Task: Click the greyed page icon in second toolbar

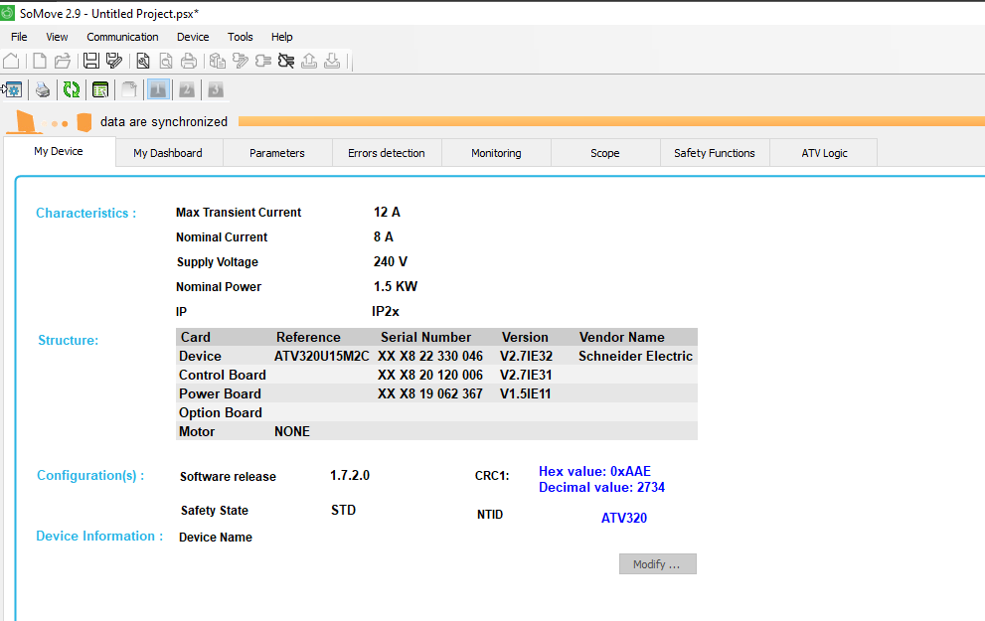Action: click(x=129, y=89)
